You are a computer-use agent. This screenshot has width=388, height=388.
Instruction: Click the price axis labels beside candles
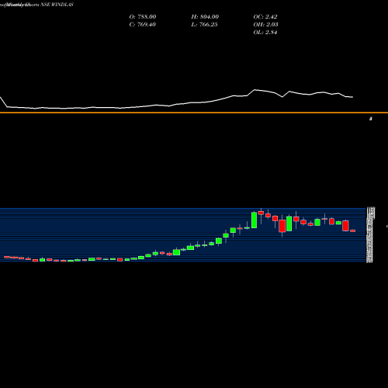tap(370, 235)
